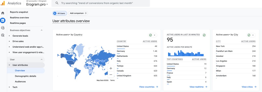Viewport: 262px width, 92px height.
Task: Expand the Tech tree item
Action: [x=9, y=87]
